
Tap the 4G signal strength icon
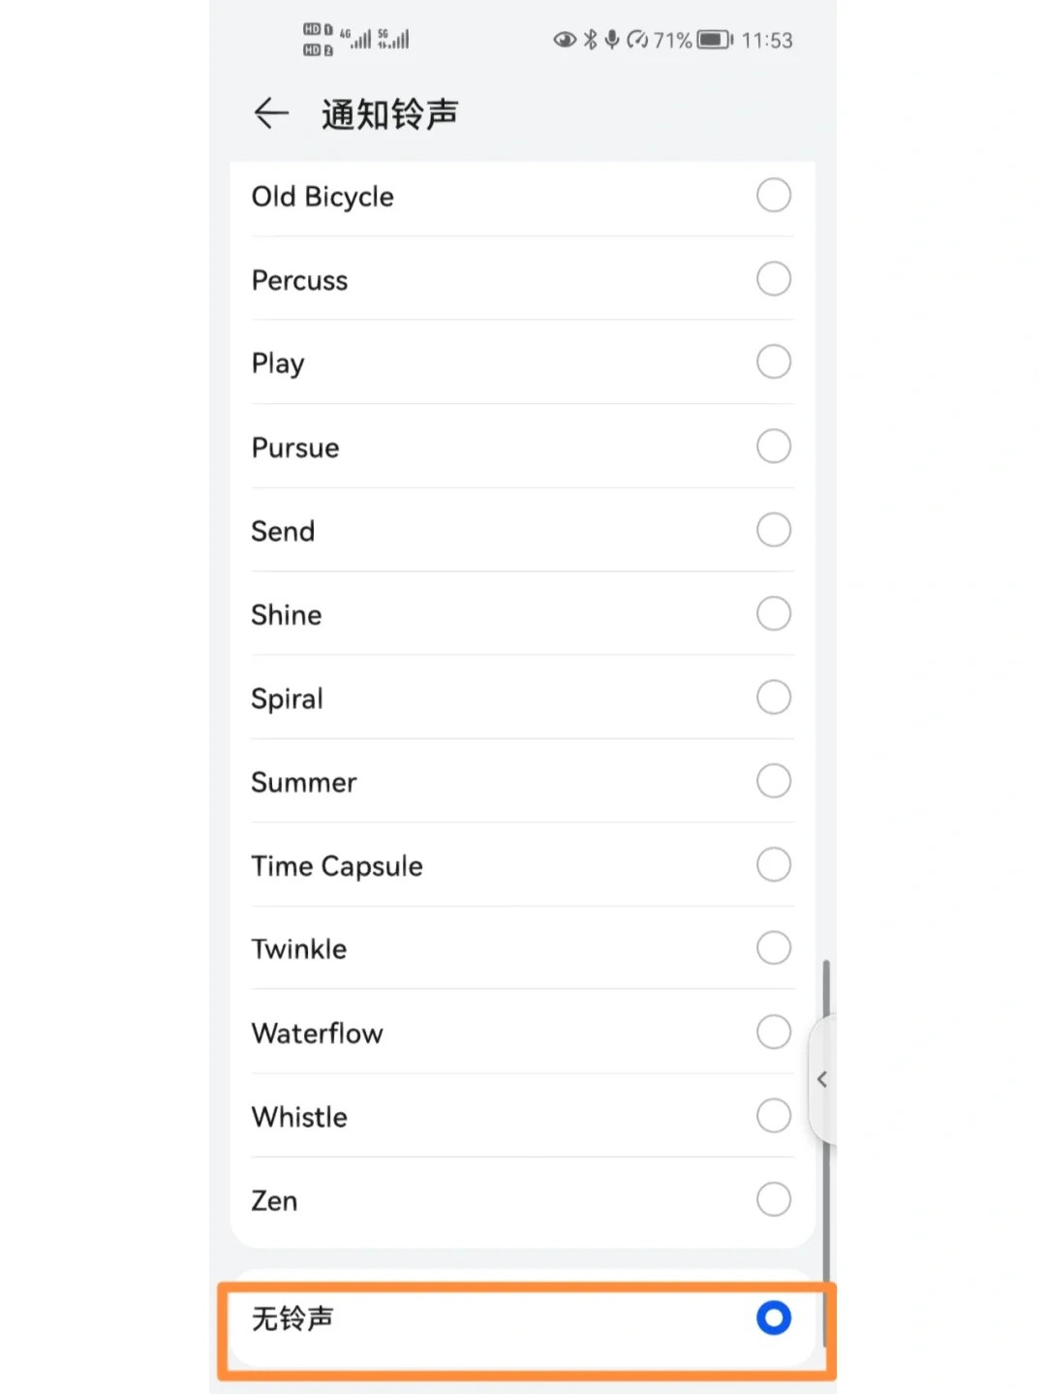click(355, 39)
